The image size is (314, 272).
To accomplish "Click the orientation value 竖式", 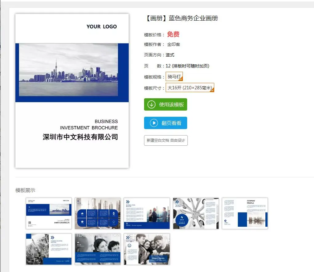I will click(x=170, y=55).
